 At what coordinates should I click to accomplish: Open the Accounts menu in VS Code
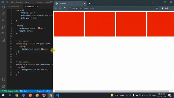point(3,80)
